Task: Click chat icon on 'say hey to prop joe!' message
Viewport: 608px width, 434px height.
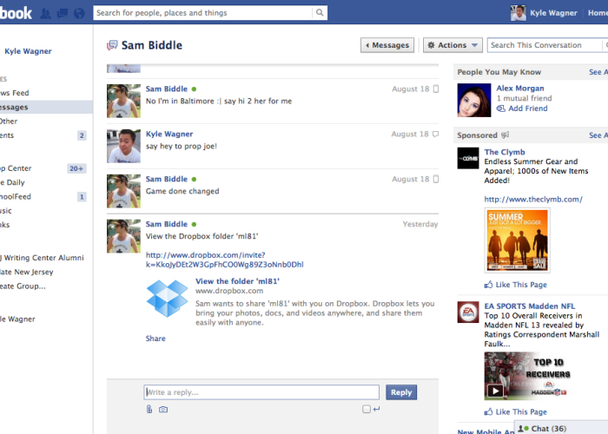Action: (435, 134)
